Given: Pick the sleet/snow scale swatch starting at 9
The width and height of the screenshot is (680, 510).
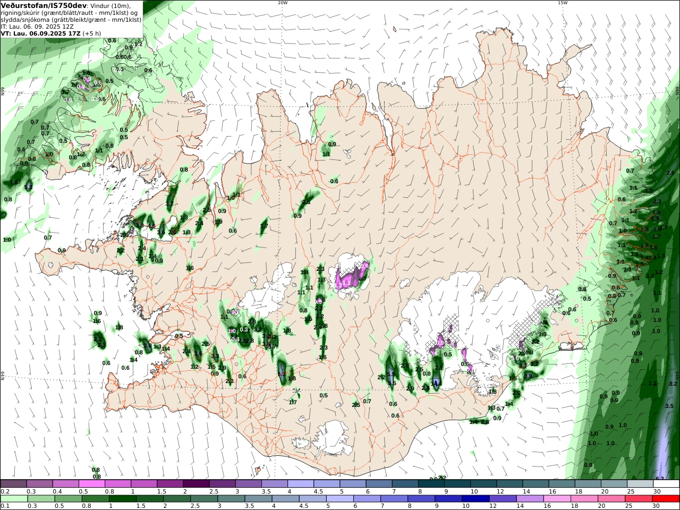Looking at the screenshot, I should pos(457,483).
